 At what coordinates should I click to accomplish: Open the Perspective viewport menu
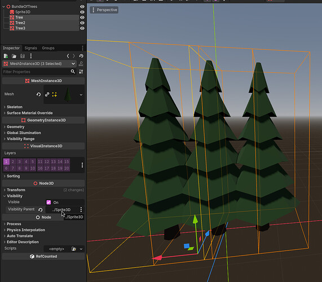104,10
